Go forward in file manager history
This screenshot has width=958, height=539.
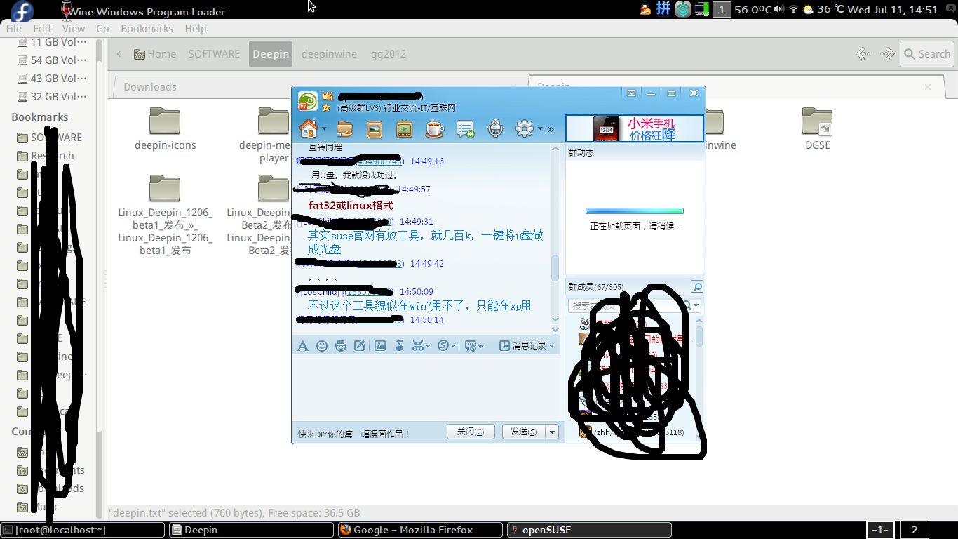coord(887,54)
